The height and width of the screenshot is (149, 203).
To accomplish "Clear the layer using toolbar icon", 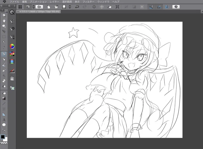I will (x=94, y=7).
